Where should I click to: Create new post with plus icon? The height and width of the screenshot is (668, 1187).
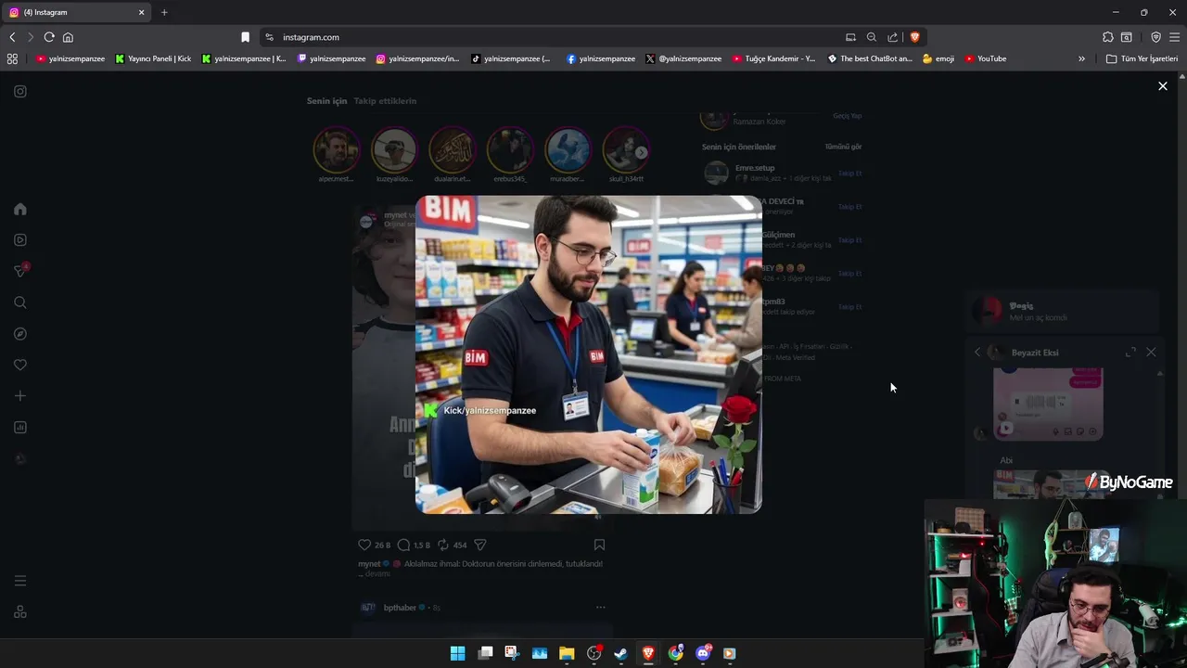pyautogui.click(x=20, y=396)
